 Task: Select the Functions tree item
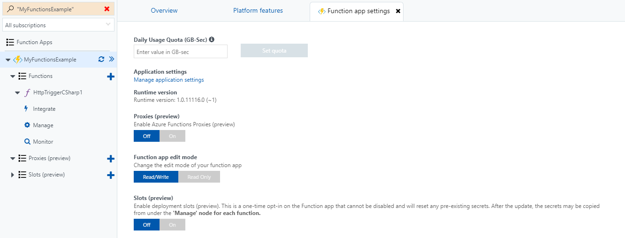(40, 76)
